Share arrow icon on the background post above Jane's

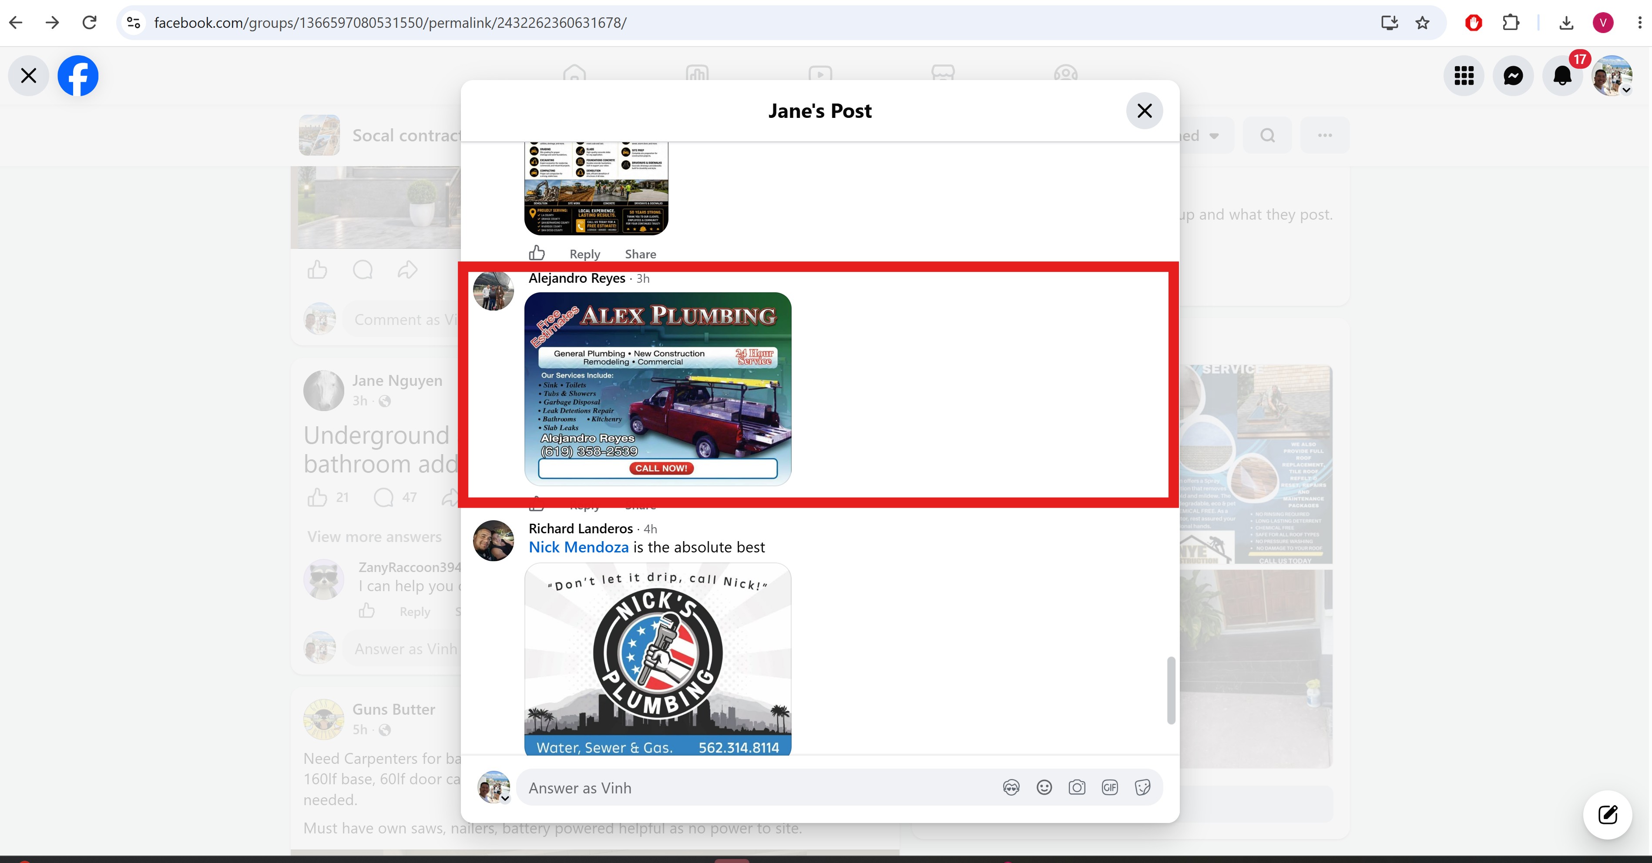tap(408, 270)
